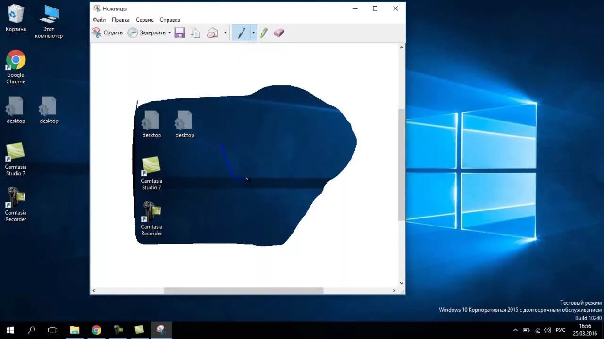Open Google Chrome from the taskbar
Image resolution: width=604 pixels, height=339 pixels.
click(x=96, y=330)
